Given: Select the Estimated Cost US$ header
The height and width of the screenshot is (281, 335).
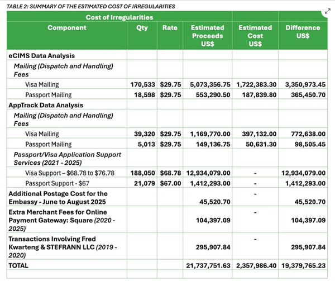Looking at the screenshot, I should [x=255, y=36].
